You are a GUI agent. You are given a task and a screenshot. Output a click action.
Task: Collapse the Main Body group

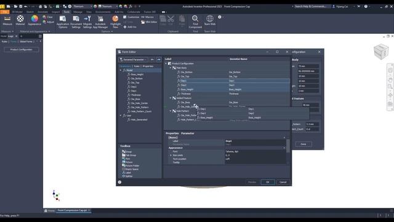click(171, 68)
